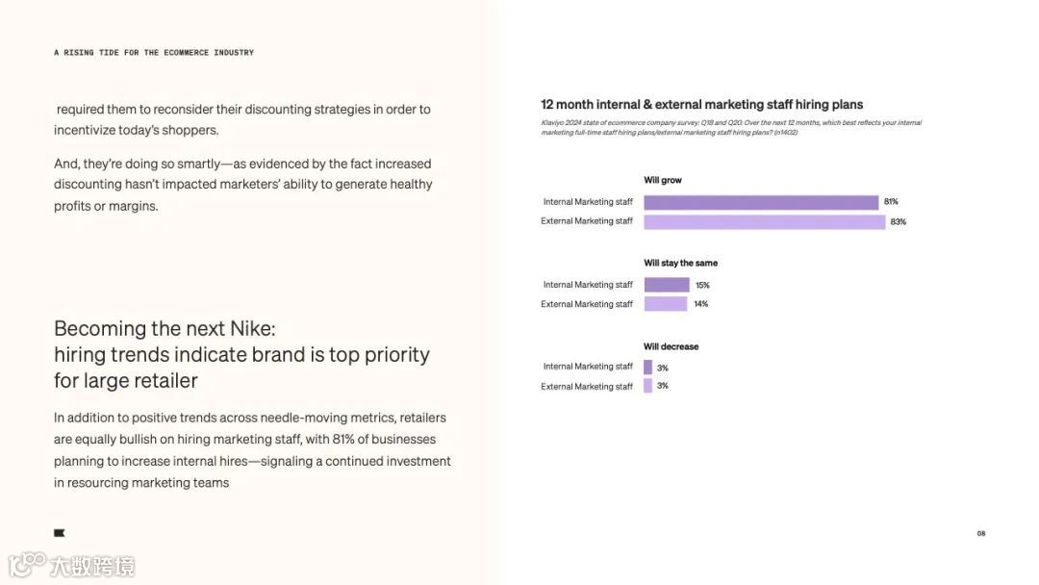This screenshot has height=585, width=1039.
Task: Click the 'Will grow' group heading
Action: tap(663, 180)
